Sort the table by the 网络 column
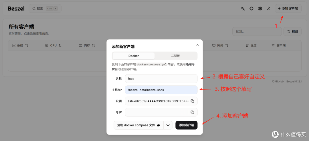The height and width of the screenshot is (141, 309). [220, 45]
